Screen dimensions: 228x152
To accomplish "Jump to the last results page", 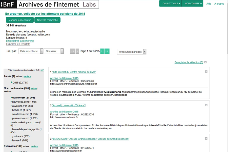I will (x=107, y=51).
